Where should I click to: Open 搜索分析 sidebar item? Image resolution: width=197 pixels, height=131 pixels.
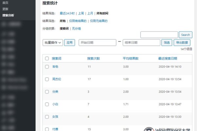click(x=8, y=15)
